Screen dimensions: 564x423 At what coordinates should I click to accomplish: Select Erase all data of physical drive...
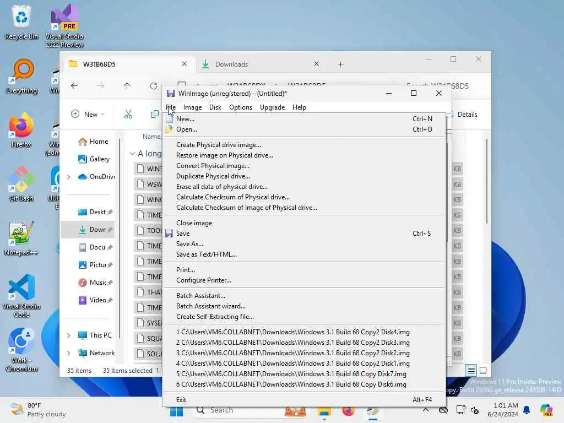tap(304, 186)
